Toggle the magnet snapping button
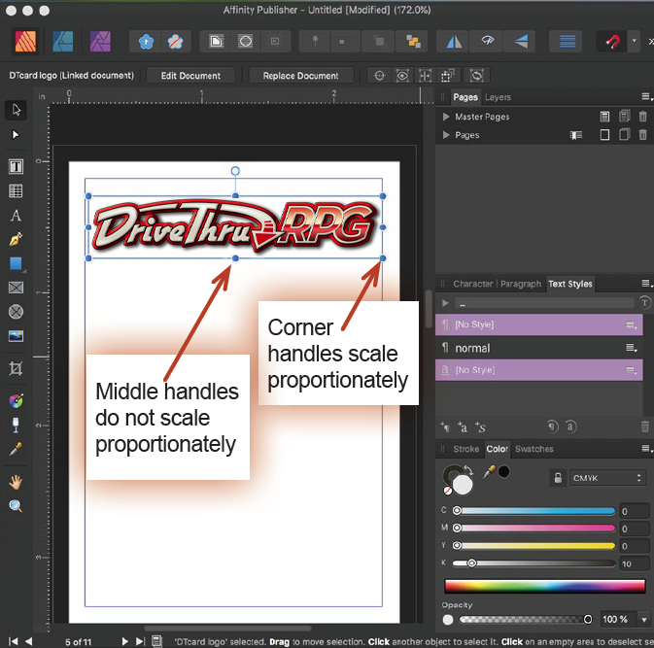654x648 pixels. [x=612, y=42]
